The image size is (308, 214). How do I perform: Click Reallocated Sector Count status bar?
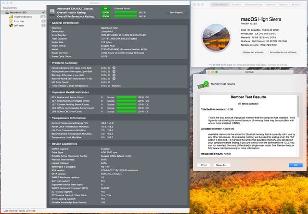click(x=126, y=97)
